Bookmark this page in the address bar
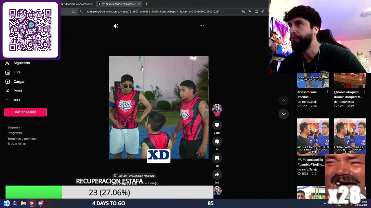 coord(74,12)
